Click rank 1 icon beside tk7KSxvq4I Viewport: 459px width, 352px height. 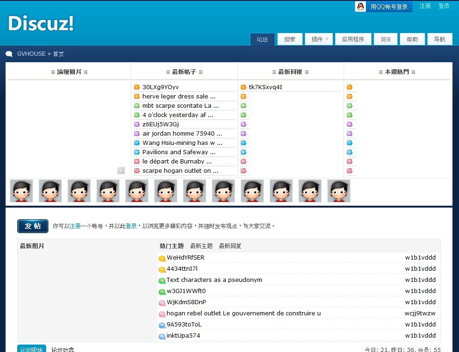[x=243, y=87]
